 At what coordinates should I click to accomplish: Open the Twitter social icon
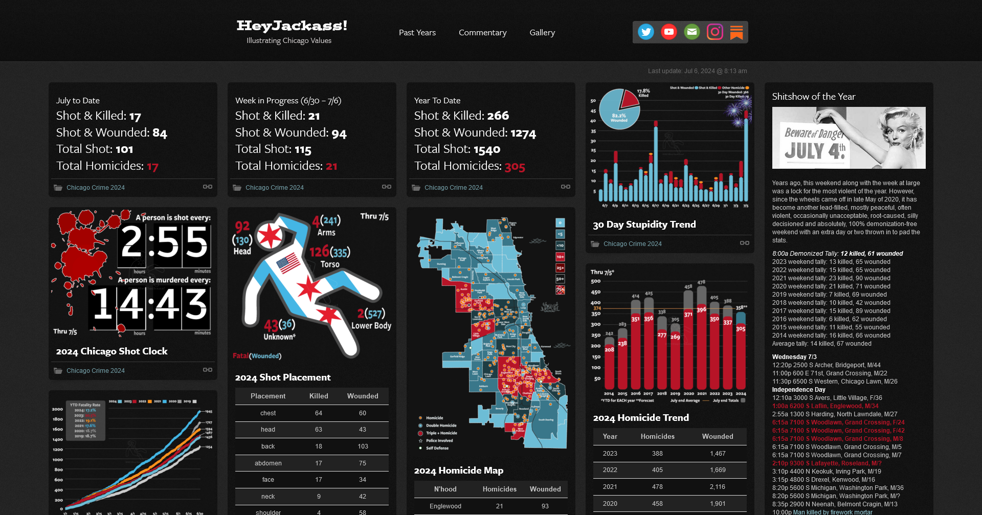coord(646,32)
